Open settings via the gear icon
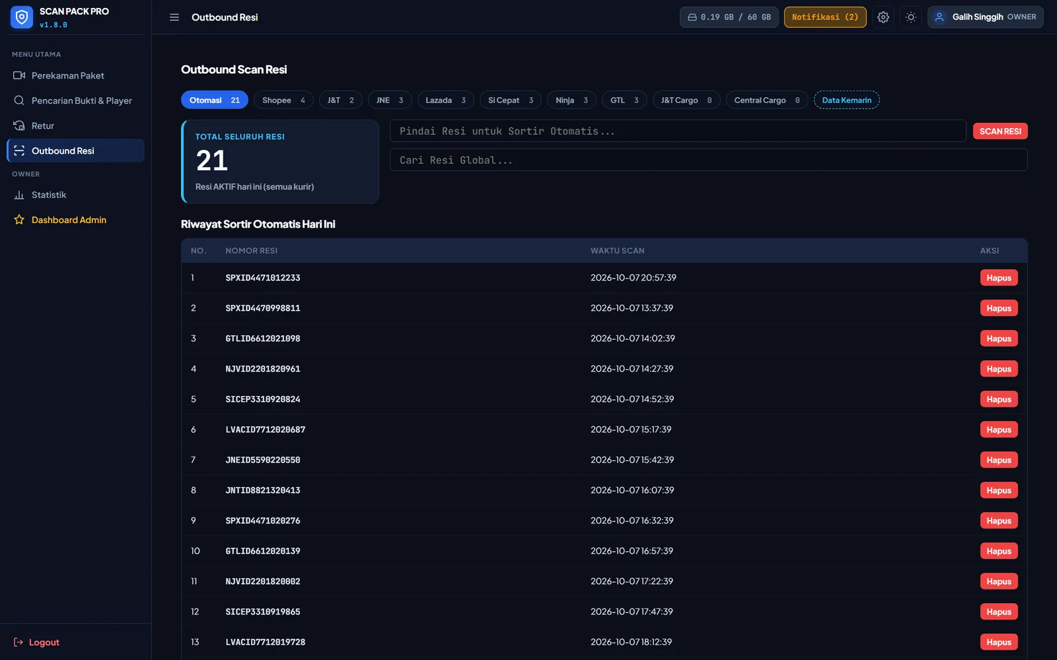This screenshot has height=660, width=1057. [x=883, y=17]
